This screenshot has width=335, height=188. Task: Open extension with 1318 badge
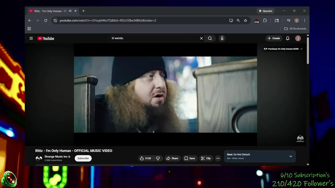coord(256,21)
